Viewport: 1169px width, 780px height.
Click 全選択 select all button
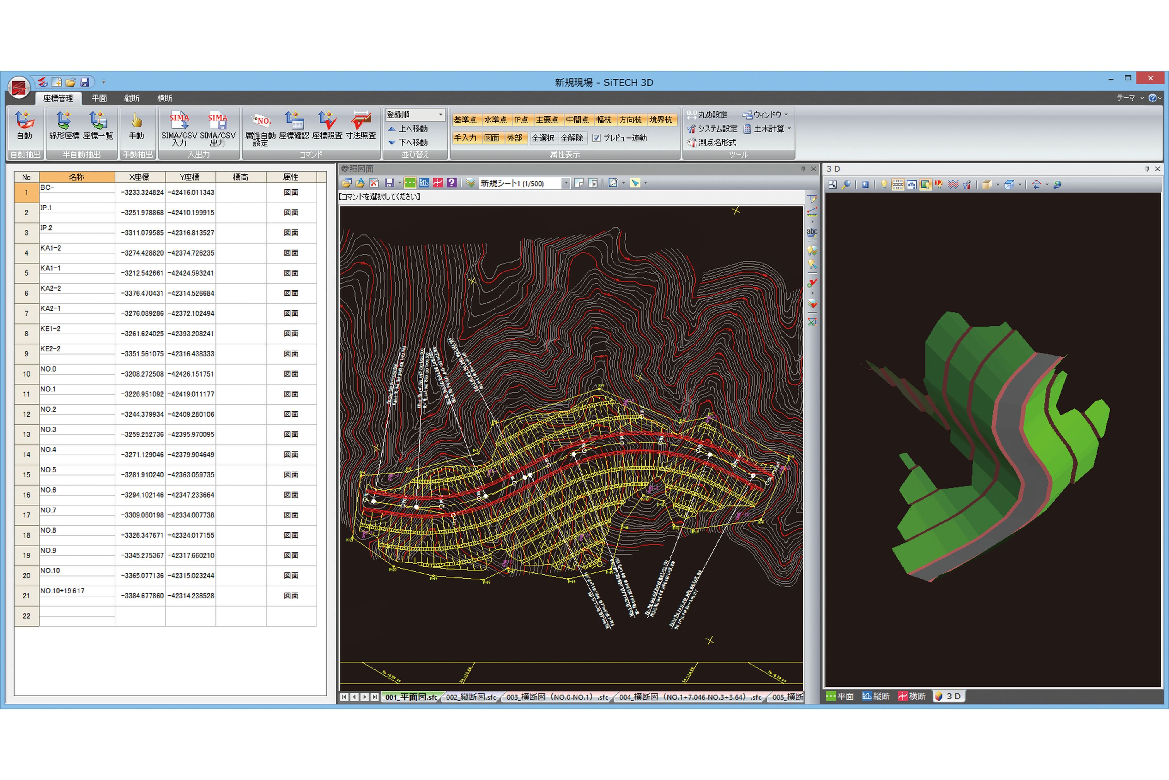coord(543,138)
